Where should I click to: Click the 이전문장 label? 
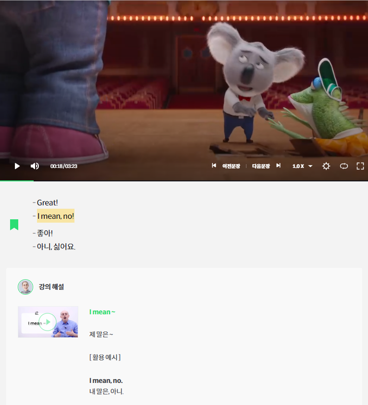pos(231,166)
